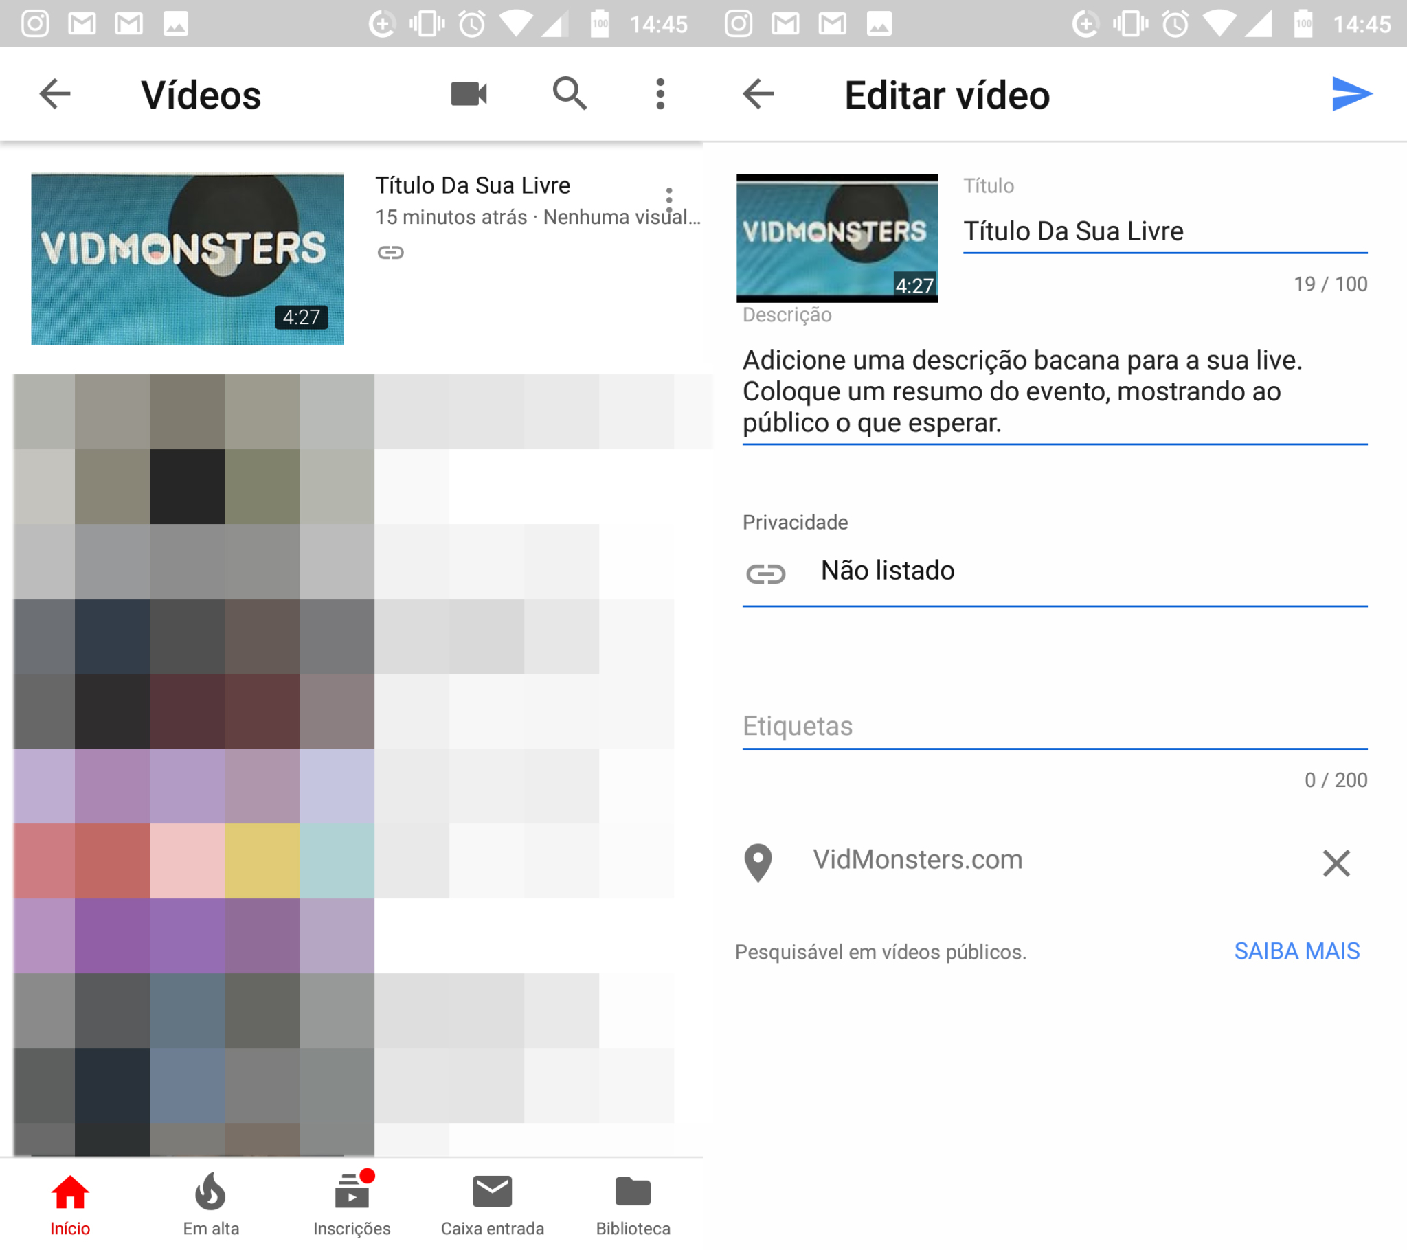1407x1250 pixels.
Task: Tap alarm icon in left status bar
Action: coord(472,24)
